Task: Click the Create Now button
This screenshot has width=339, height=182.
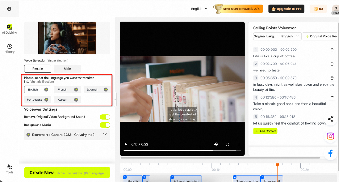Action: [x=67, y=173]
